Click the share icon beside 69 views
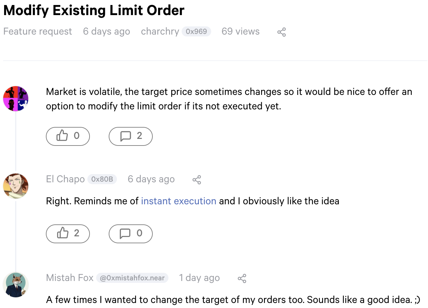 tap(282, 32)
